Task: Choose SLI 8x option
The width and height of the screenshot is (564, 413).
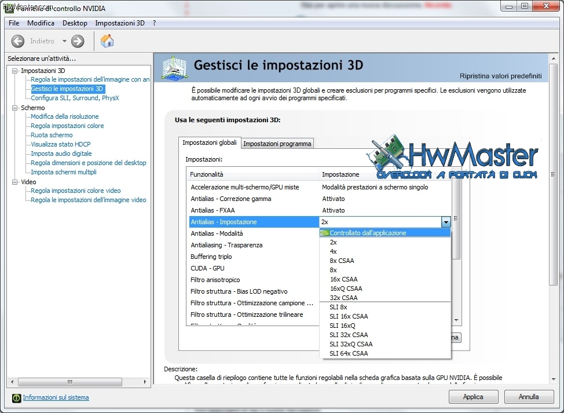Action: (385, 307)
